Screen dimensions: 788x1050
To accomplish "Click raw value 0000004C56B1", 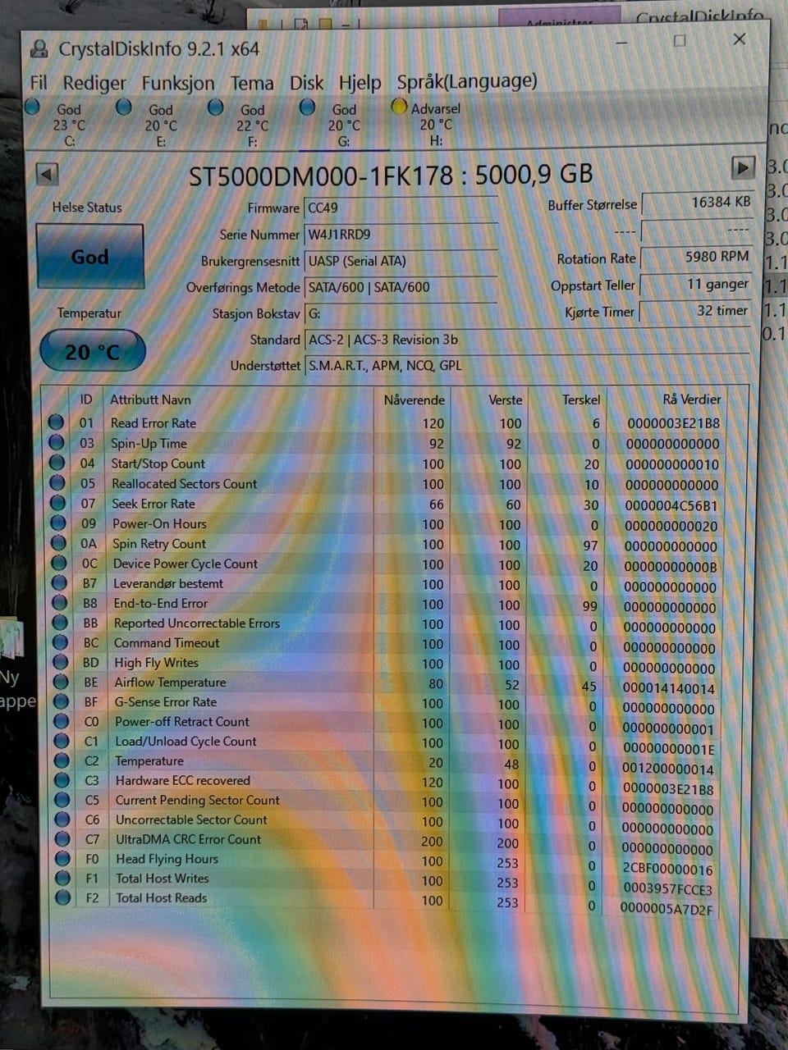I will coord(671,505).
